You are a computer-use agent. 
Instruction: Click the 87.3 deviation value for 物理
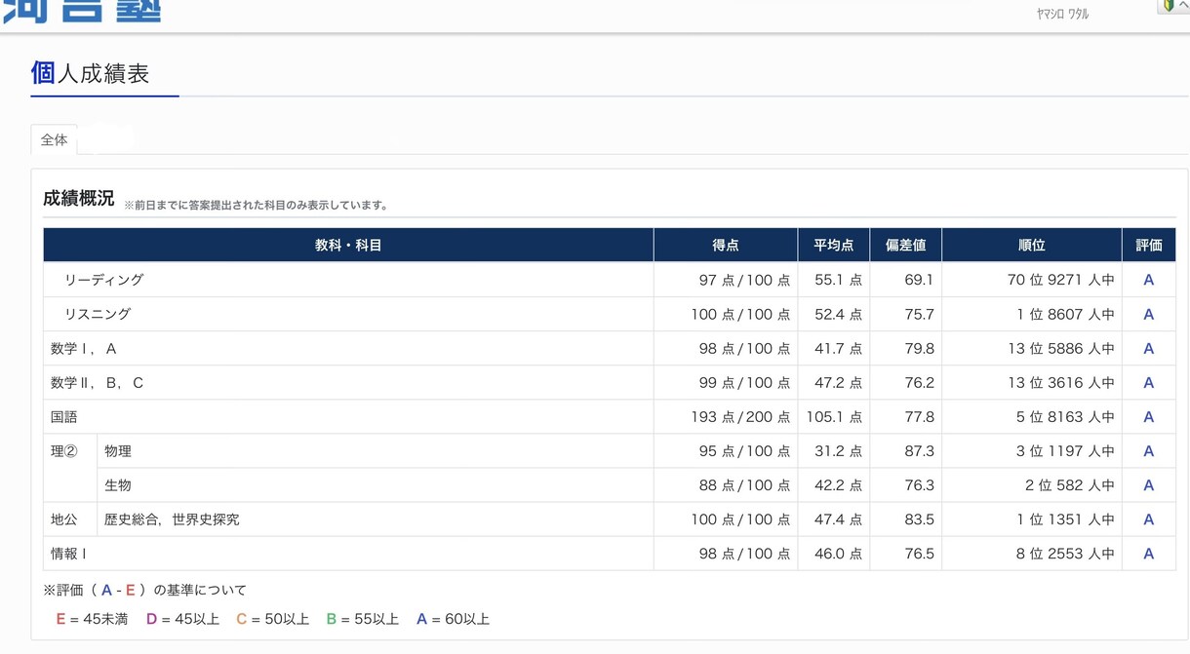pos(919,451)
